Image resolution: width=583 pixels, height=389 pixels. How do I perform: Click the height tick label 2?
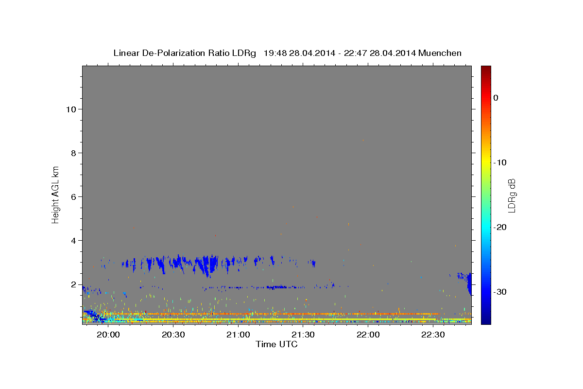point(73,284)
